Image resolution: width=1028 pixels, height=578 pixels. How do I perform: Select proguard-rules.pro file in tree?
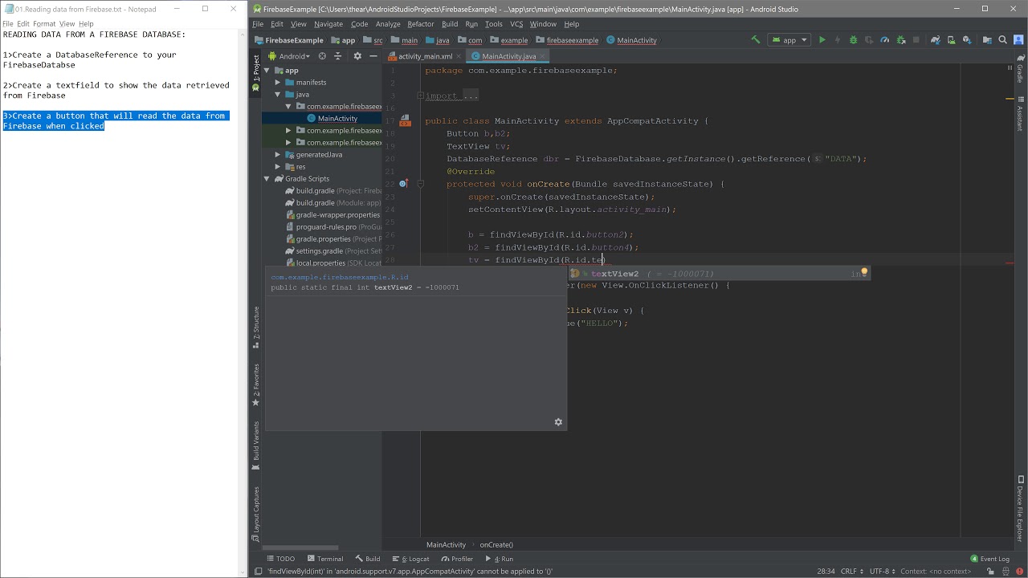(x=326, y=227)
